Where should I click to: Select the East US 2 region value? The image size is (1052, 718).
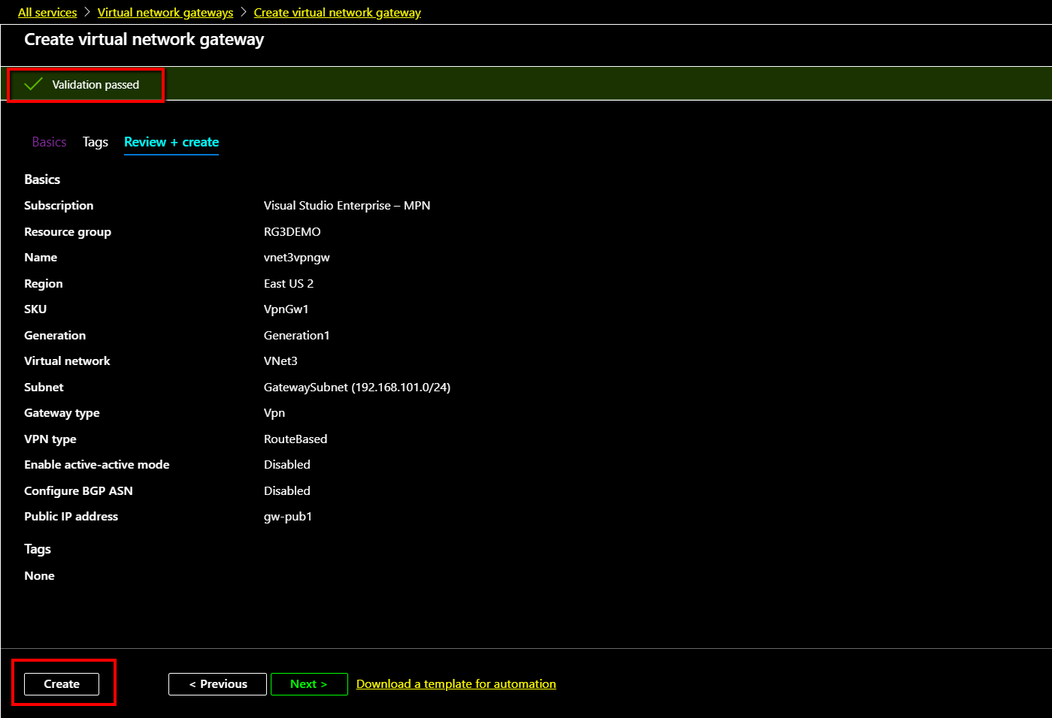click(288, 284)
